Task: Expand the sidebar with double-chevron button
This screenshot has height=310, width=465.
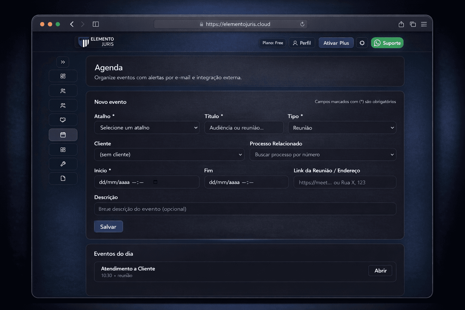Action: point(63,62)
